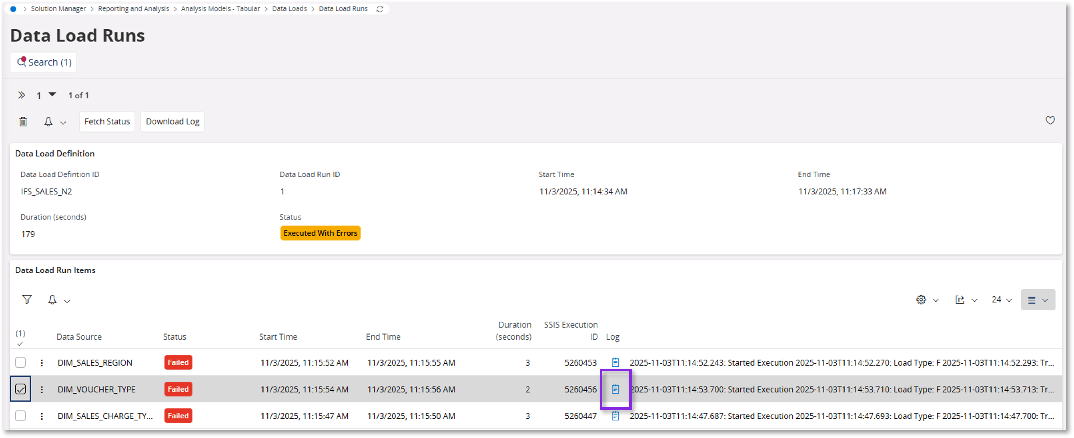
Task: Open log icon for execution 5260447
Action: click(x=615, y=416)
